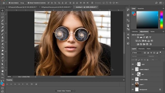The height and width of the screenshot is (93, 165).
Task: Toggle the layer filter on/off switch
Action: pos(160,52)
